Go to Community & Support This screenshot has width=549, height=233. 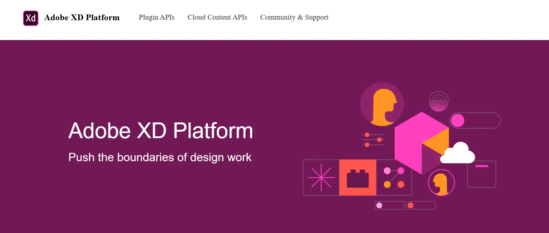click(294, 17)
